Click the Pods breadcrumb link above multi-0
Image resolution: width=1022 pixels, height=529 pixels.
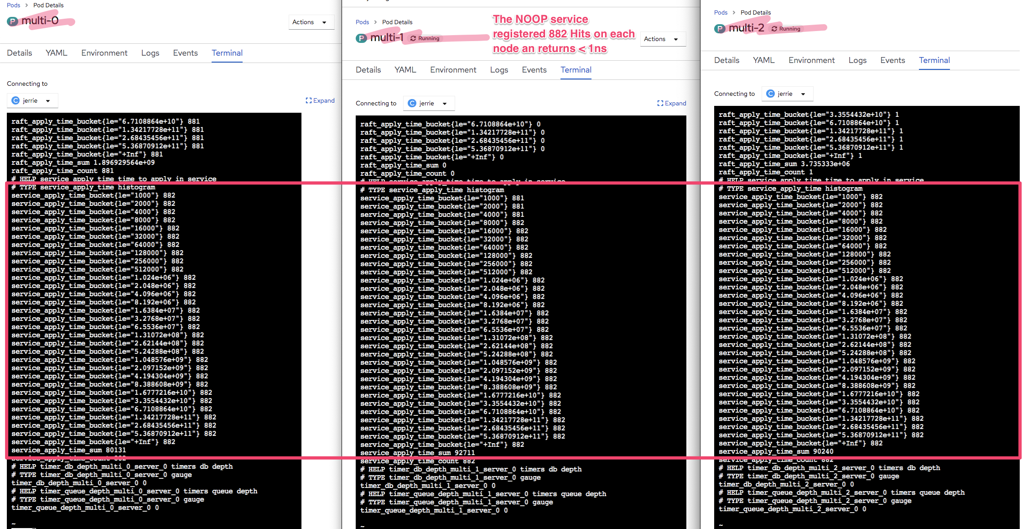pyautogui.click(x=13, y=5)
